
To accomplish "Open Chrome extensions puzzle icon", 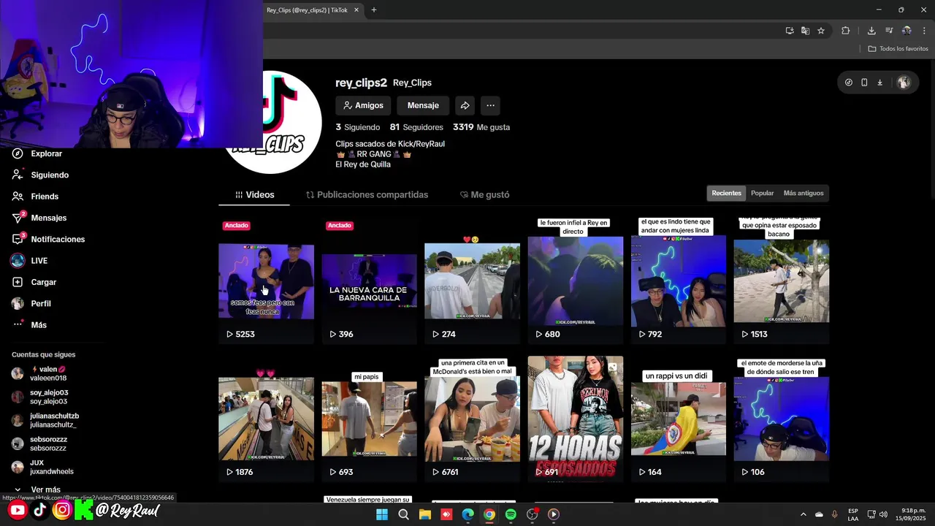I will 846,31.
